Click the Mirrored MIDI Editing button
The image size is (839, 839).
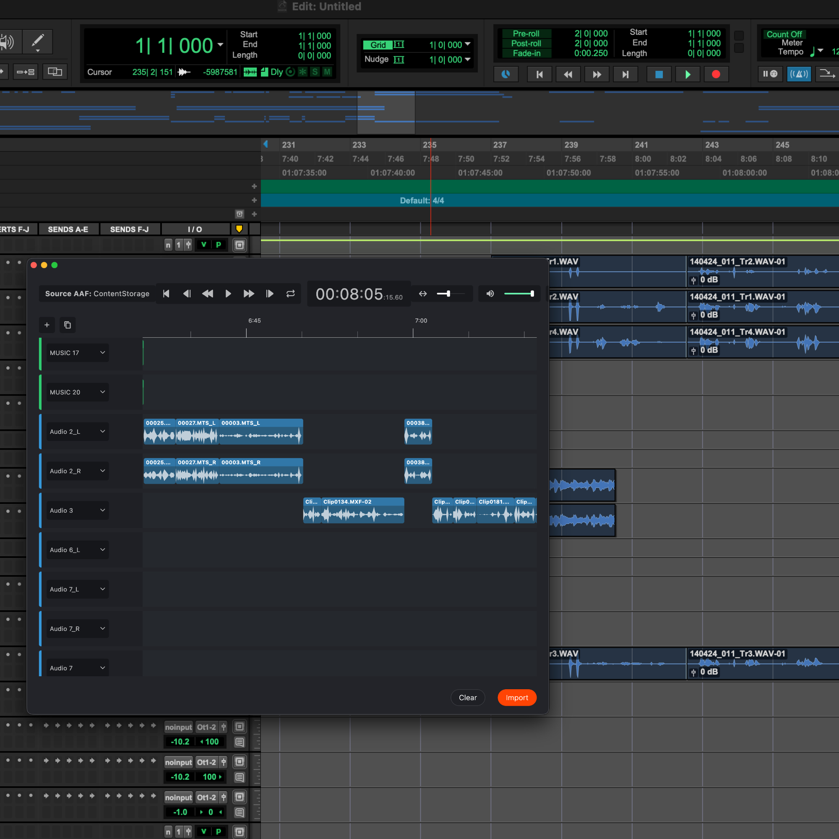pos(55,72)
